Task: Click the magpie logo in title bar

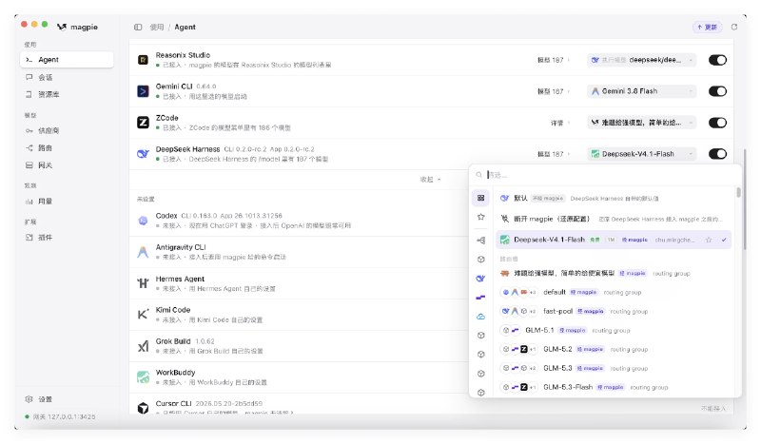Action: tap(62, 28)
